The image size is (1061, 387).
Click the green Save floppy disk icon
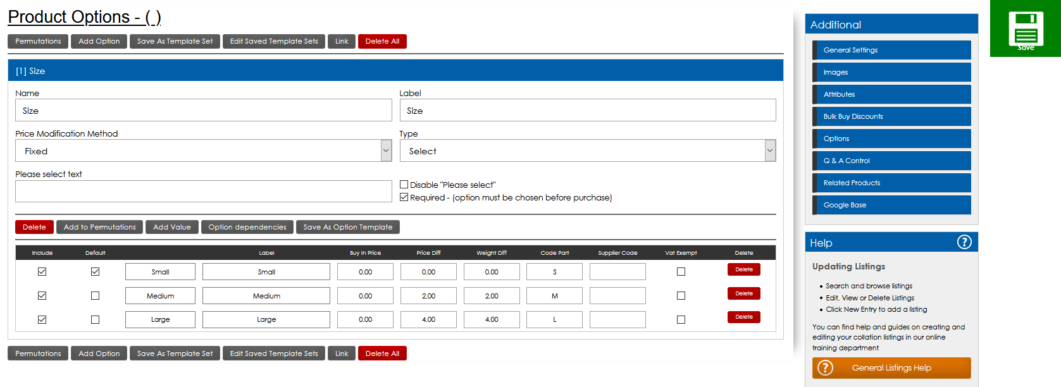[x=1025, y=28]
